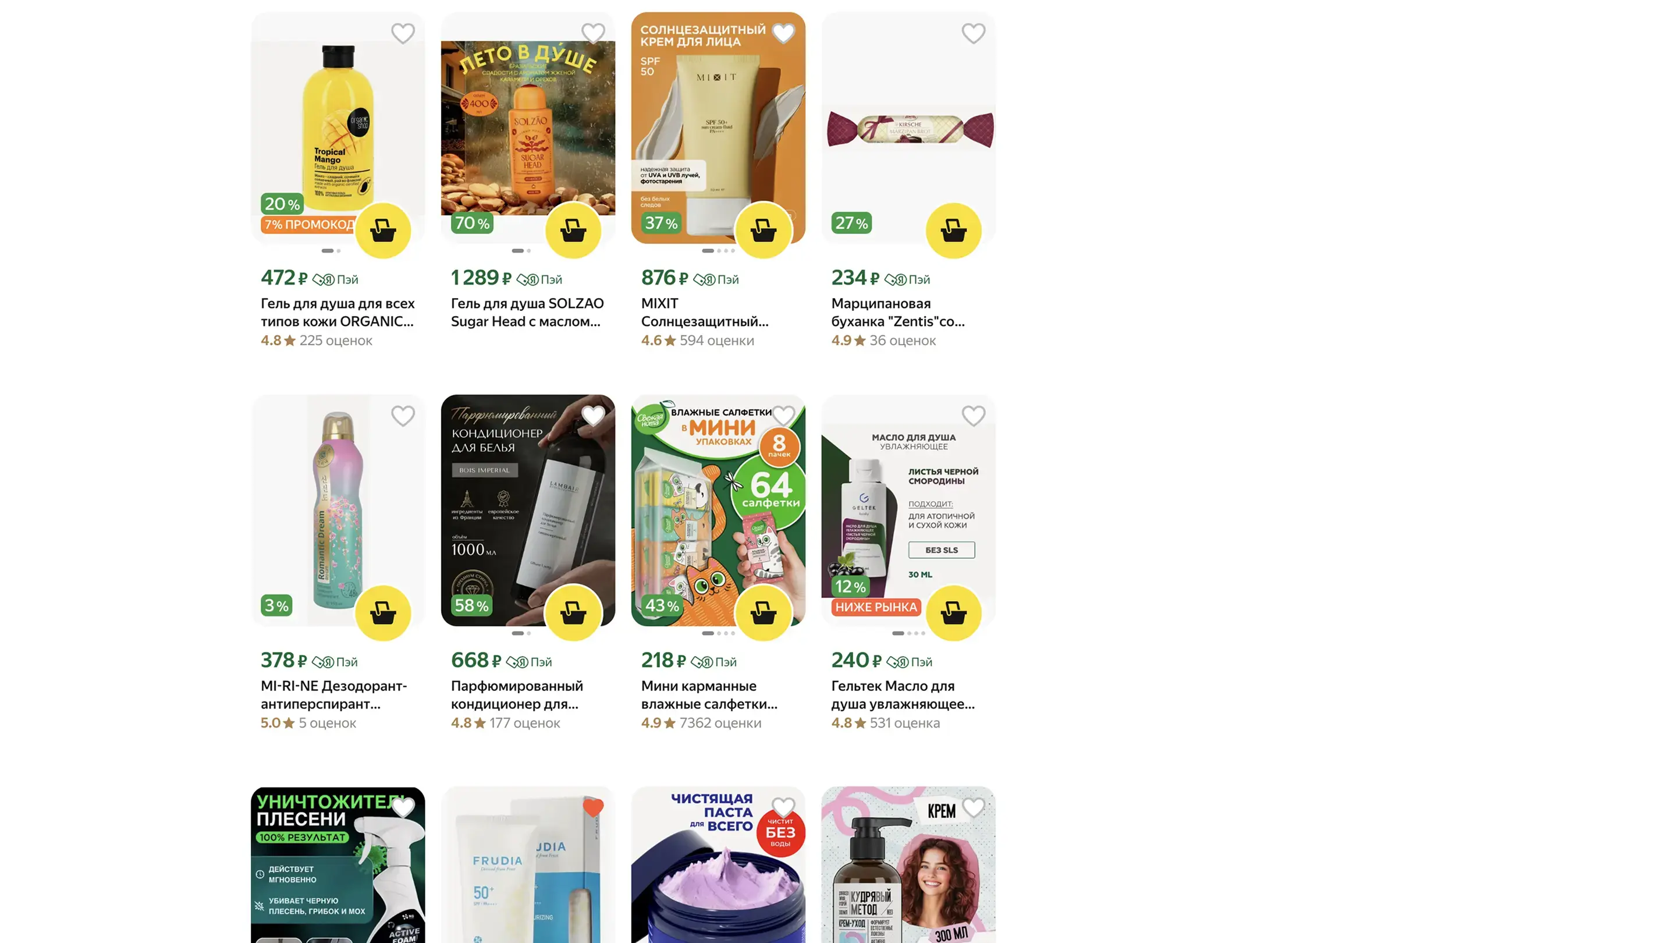Add mini wet wipes to cart
The image size is (1676, 943).
coord(763,613)
